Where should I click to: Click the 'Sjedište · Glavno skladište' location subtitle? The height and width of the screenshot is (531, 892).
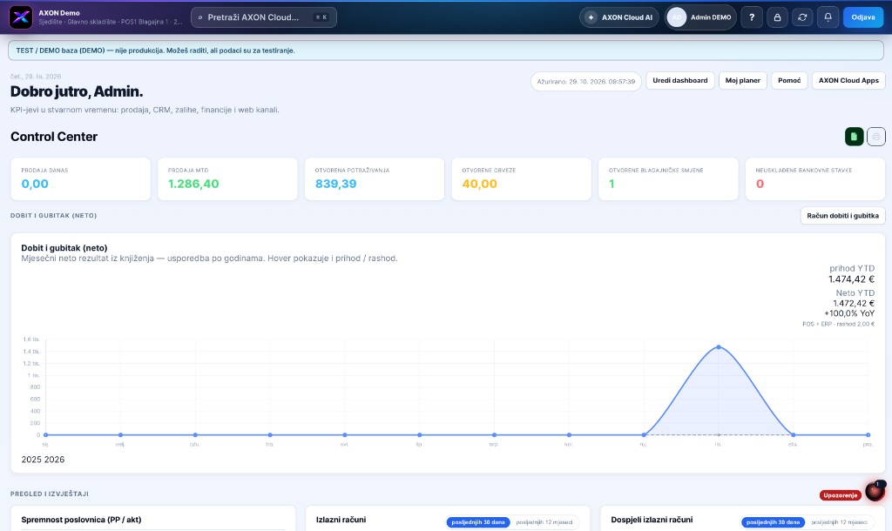tap(111, 22)
